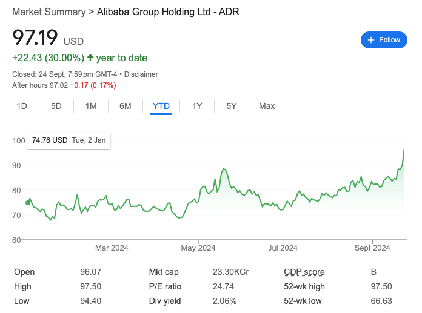This screenshot has width=422, height=313.
Task: Click the plus icon on Follow button
Action: pos(370,40)
